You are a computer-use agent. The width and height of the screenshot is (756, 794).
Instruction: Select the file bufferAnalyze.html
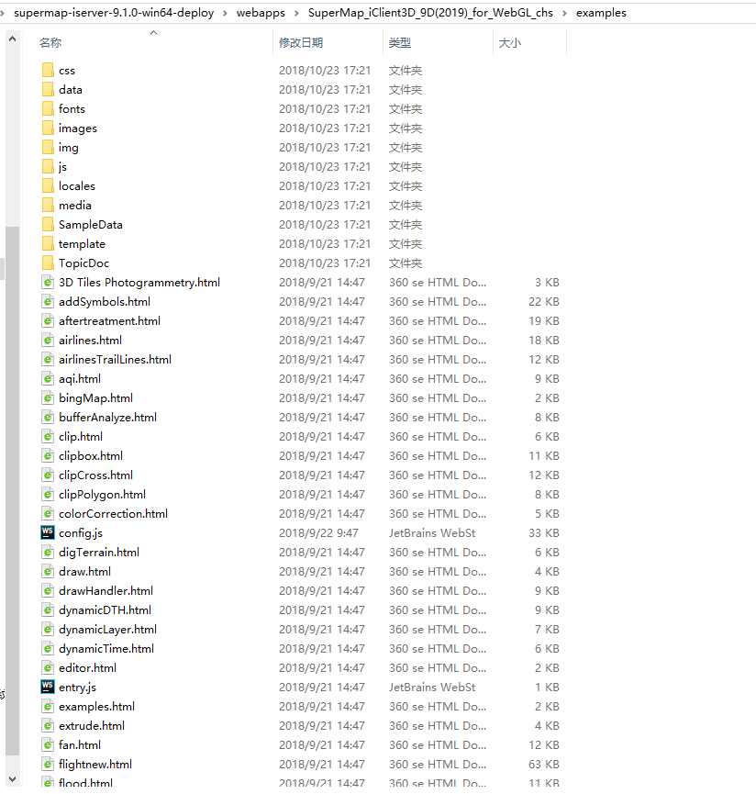pos(107,417)
